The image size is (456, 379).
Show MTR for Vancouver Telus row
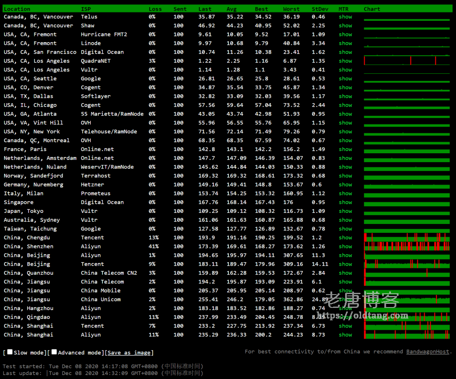pos(345,17)
